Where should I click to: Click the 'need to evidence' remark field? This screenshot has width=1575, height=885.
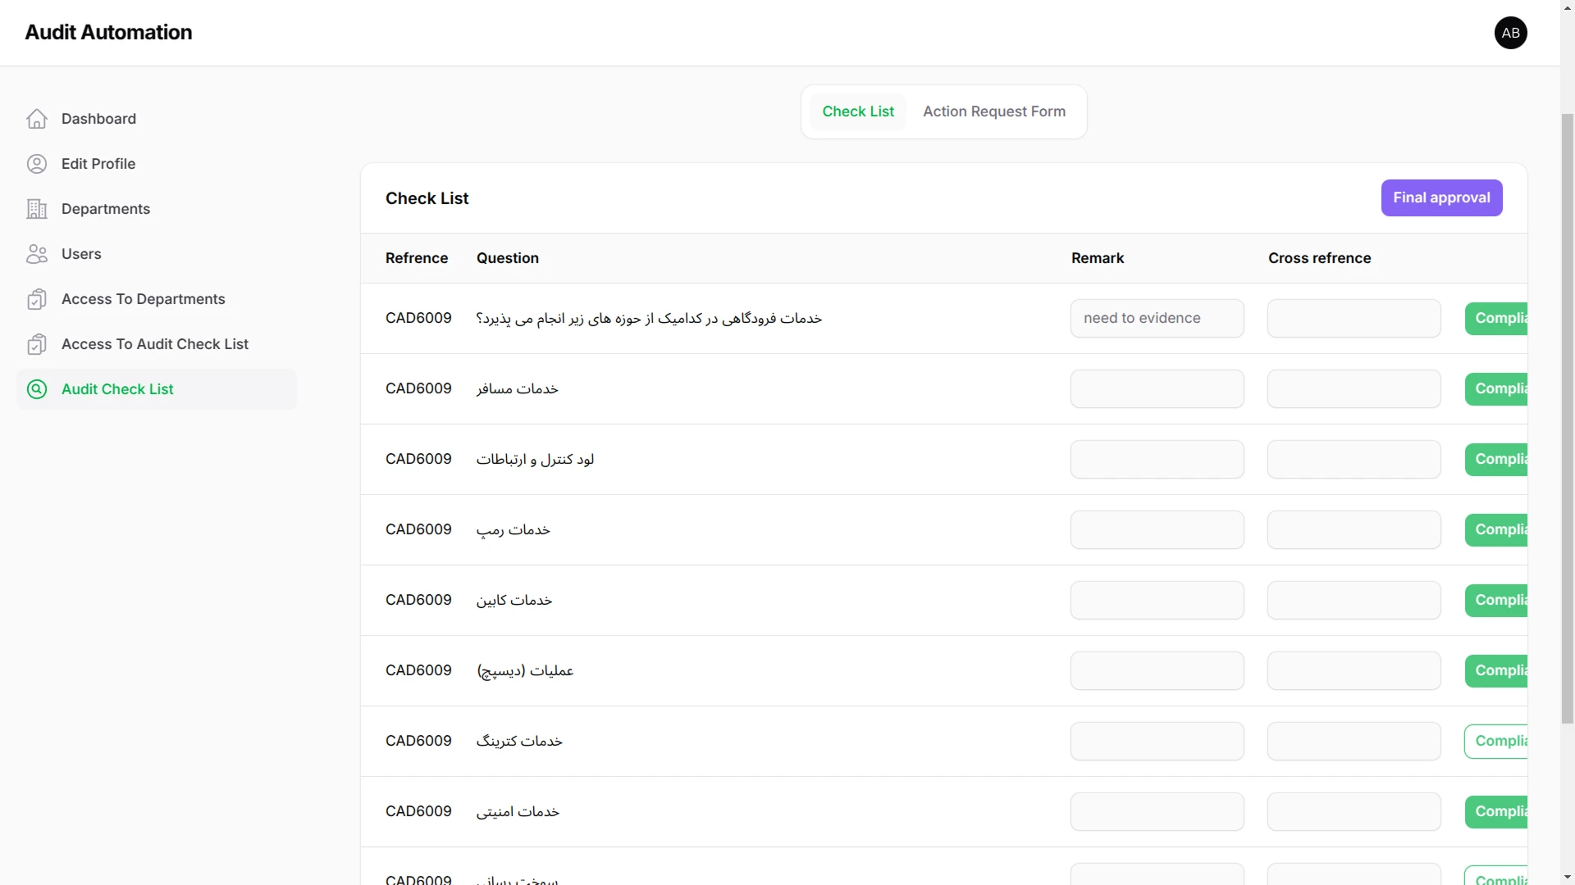coord(1156,318)
